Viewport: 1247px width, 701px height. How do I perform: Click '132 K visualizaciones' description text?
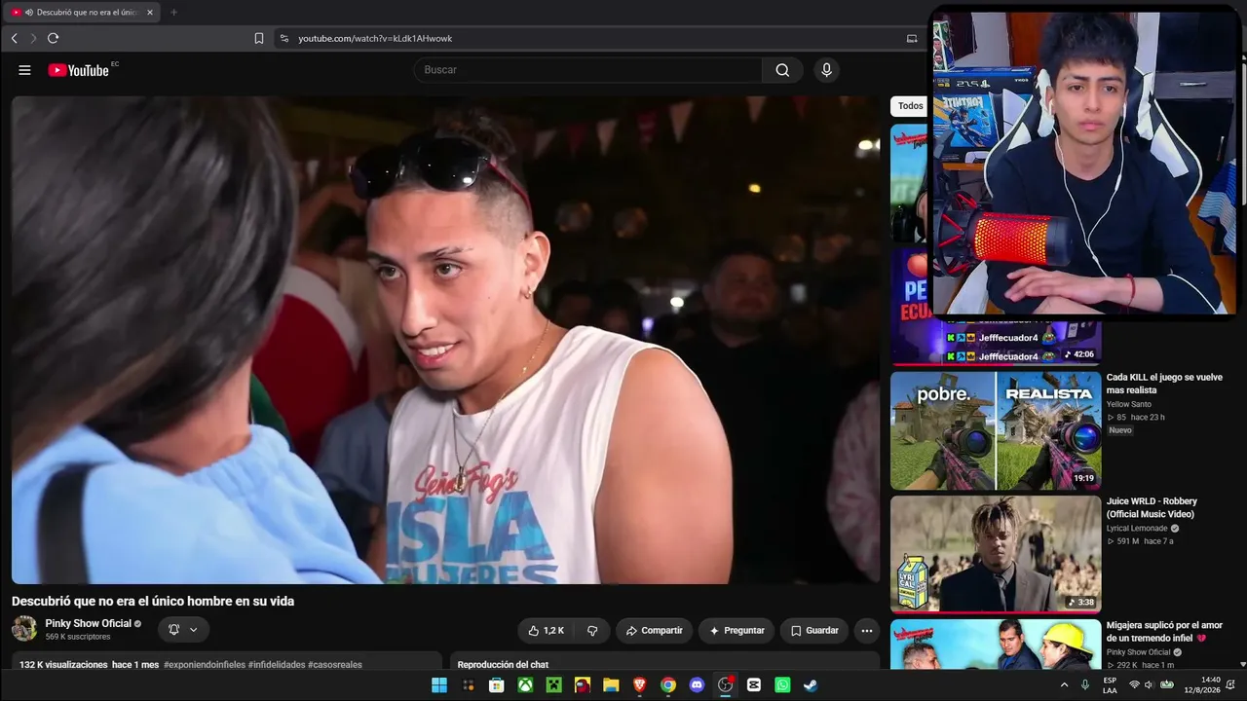63,665
